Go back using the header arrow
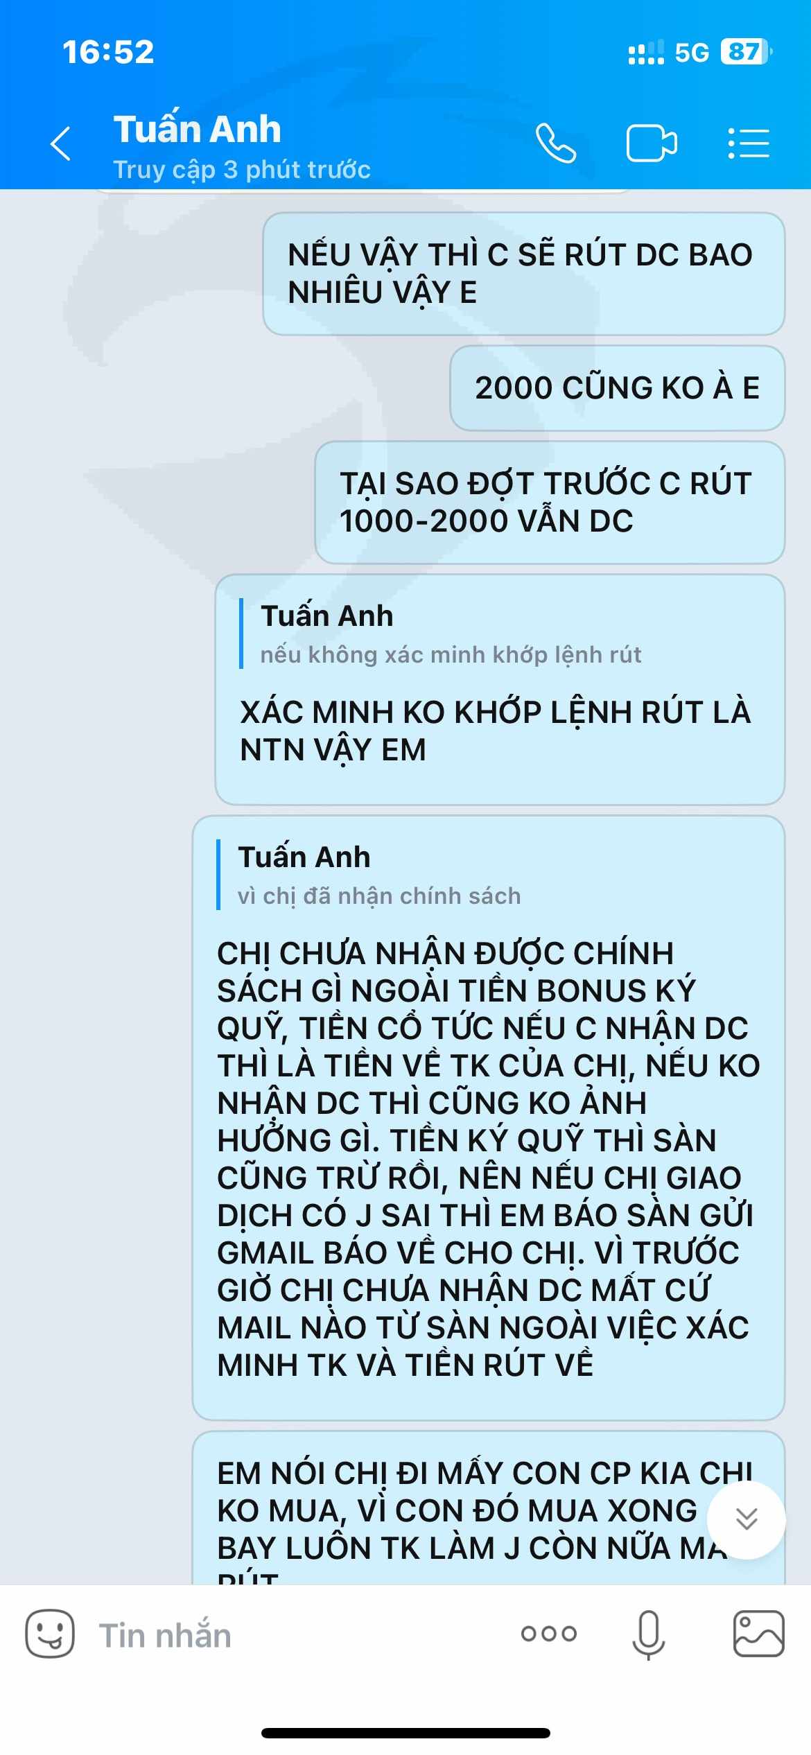This screenshot has height=1755, width=811. click(61, 143)
